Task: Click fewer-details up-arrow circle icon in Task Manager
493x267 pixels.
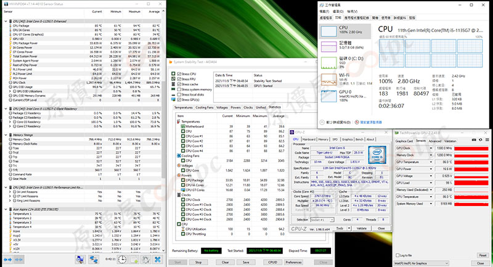Action: [322, 122]
